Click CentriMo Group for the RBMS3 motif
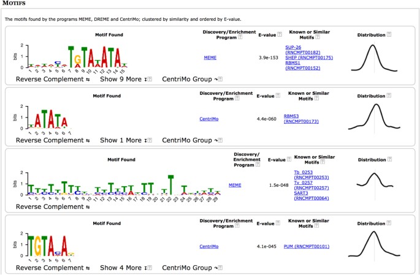This screenshot has height=275, width=420. pos(189,140)
